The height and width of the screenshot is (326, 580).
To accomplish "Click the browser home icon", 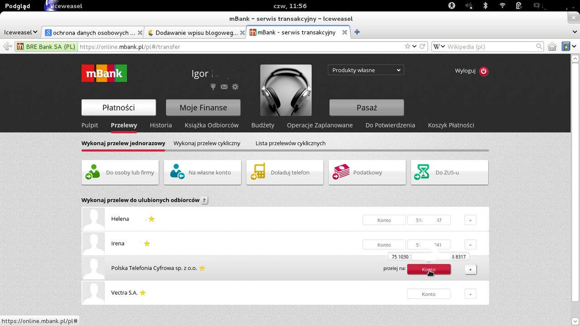I will tap(552, 46).
